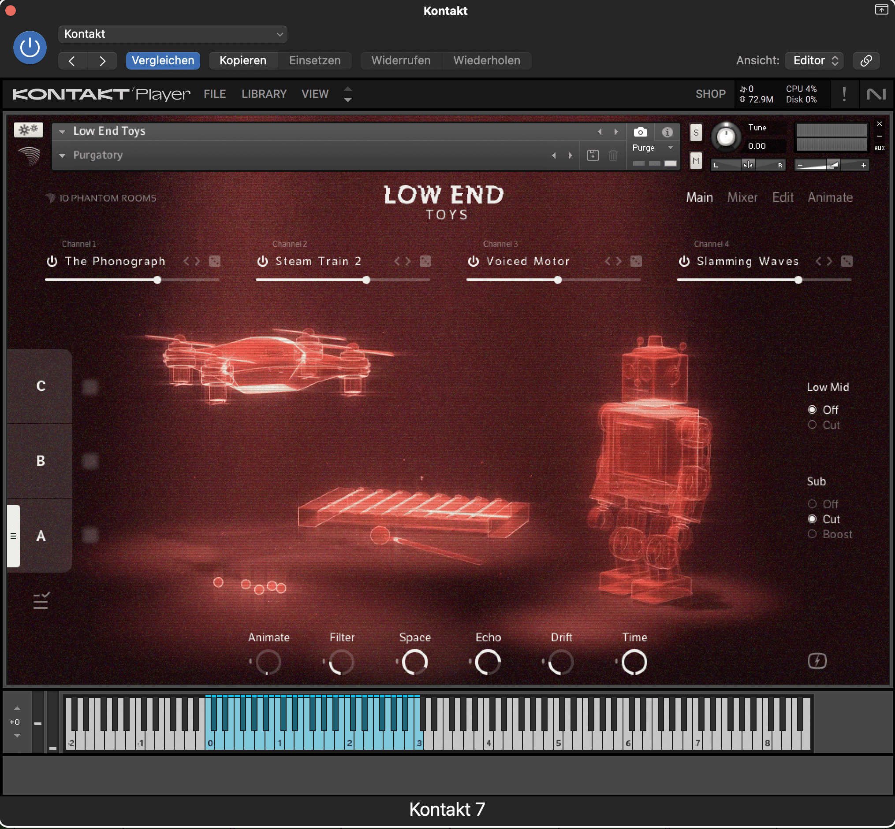
Task: Open the FILE menu
Action: (x=215, y=94)
